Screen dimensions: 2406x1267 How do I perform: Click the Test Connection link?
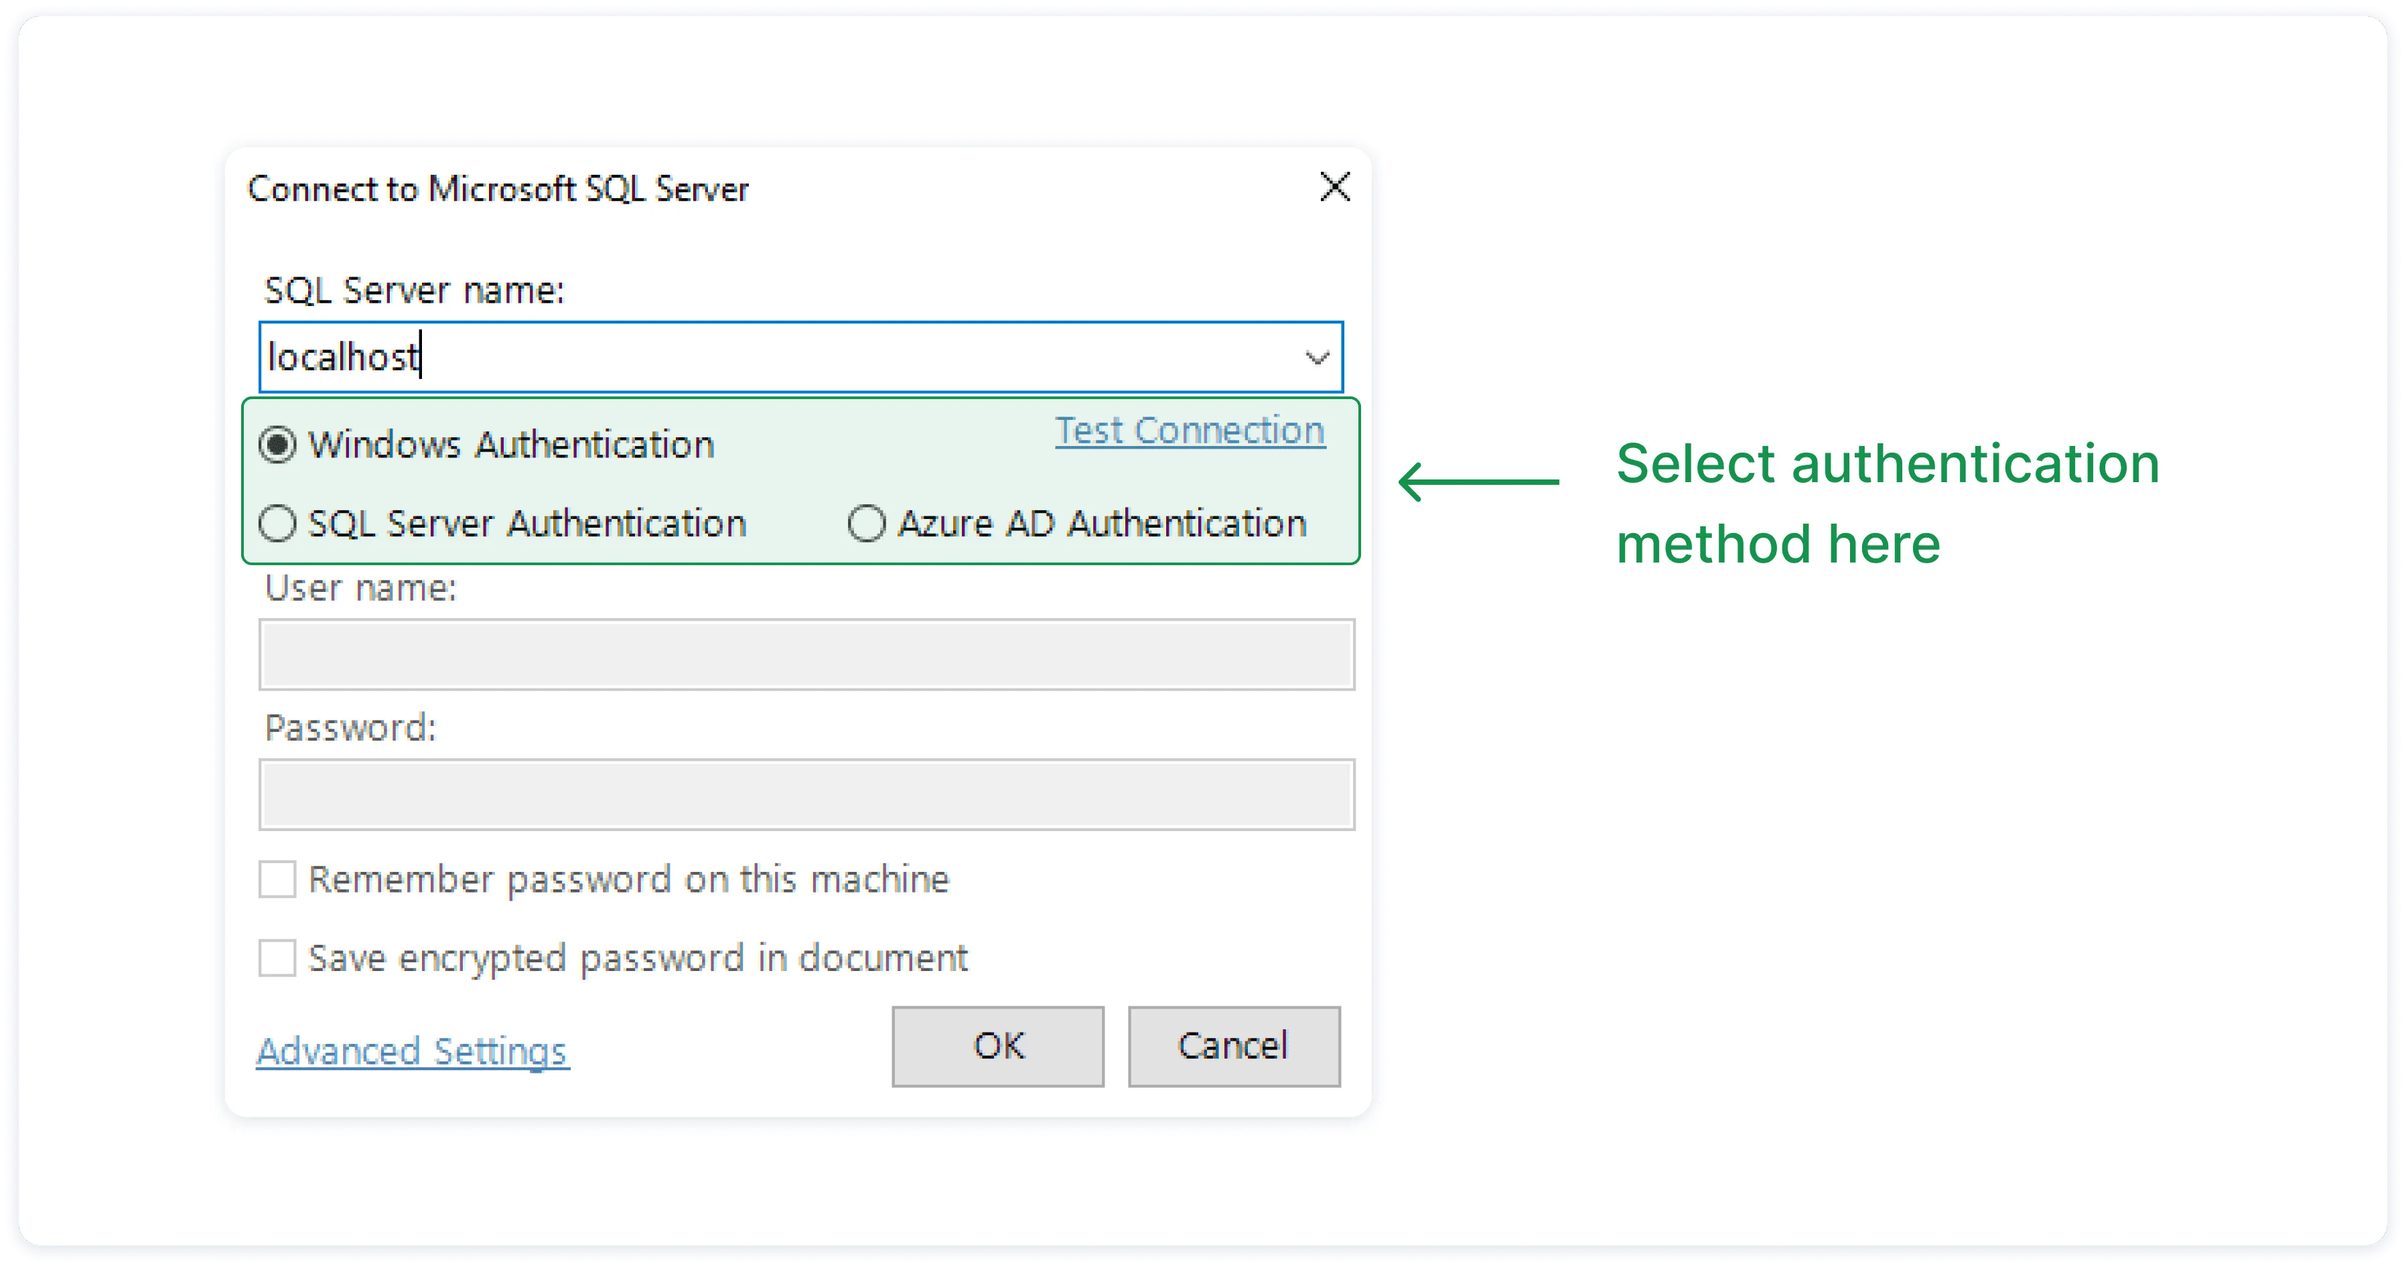[1190, 431]
